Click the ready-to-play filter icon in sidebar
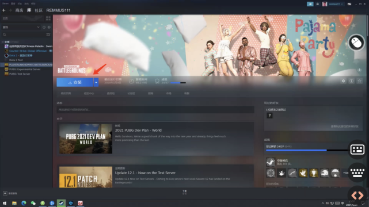This screenshot has width=369, height=207. 49,27
